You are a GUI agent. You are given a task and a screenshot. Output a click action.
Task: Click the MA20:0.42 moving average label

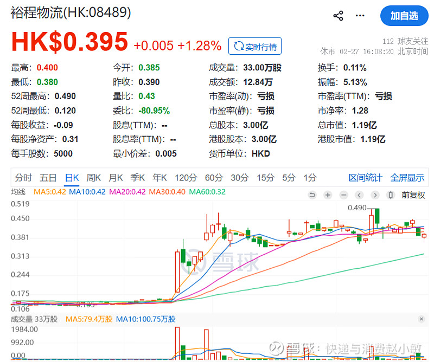pyautogui.click(x=127, y=192)
